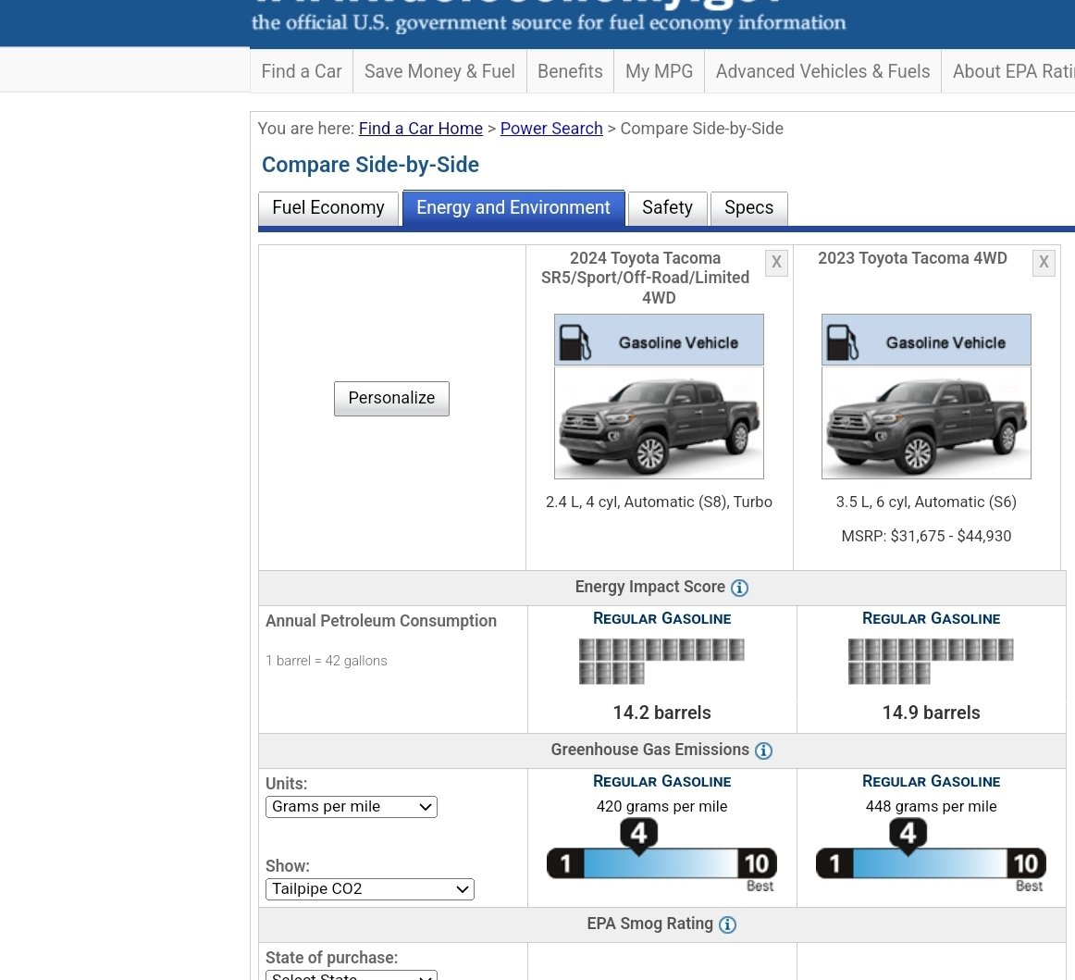The height and width of the screenshot is (980, 1075).
Task: Open the State of purchase dropdown
Action: (351, 975)
